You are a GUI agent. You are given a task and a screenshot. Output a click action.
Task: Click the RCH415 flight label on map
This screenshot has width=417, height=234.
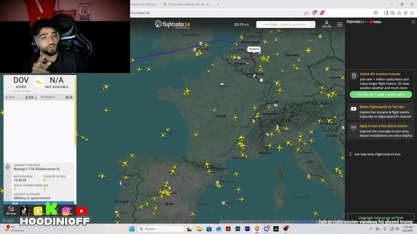[x=254, y=49]
